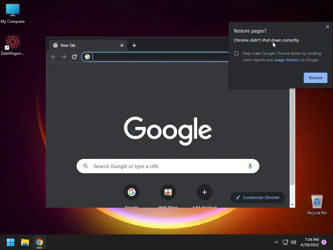Viewport: 333px width, 250px height.
Task: Open a new tab with plus button
Action: click(x=134, y=45)
